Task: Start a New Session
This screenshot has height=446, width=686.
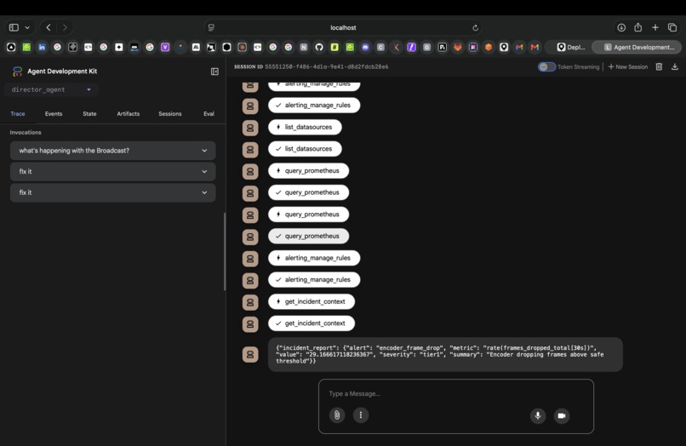Action: click(x=628, y=67)
